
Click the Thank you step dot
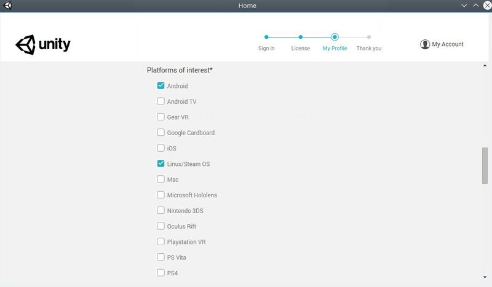click(x=369, y=37)
